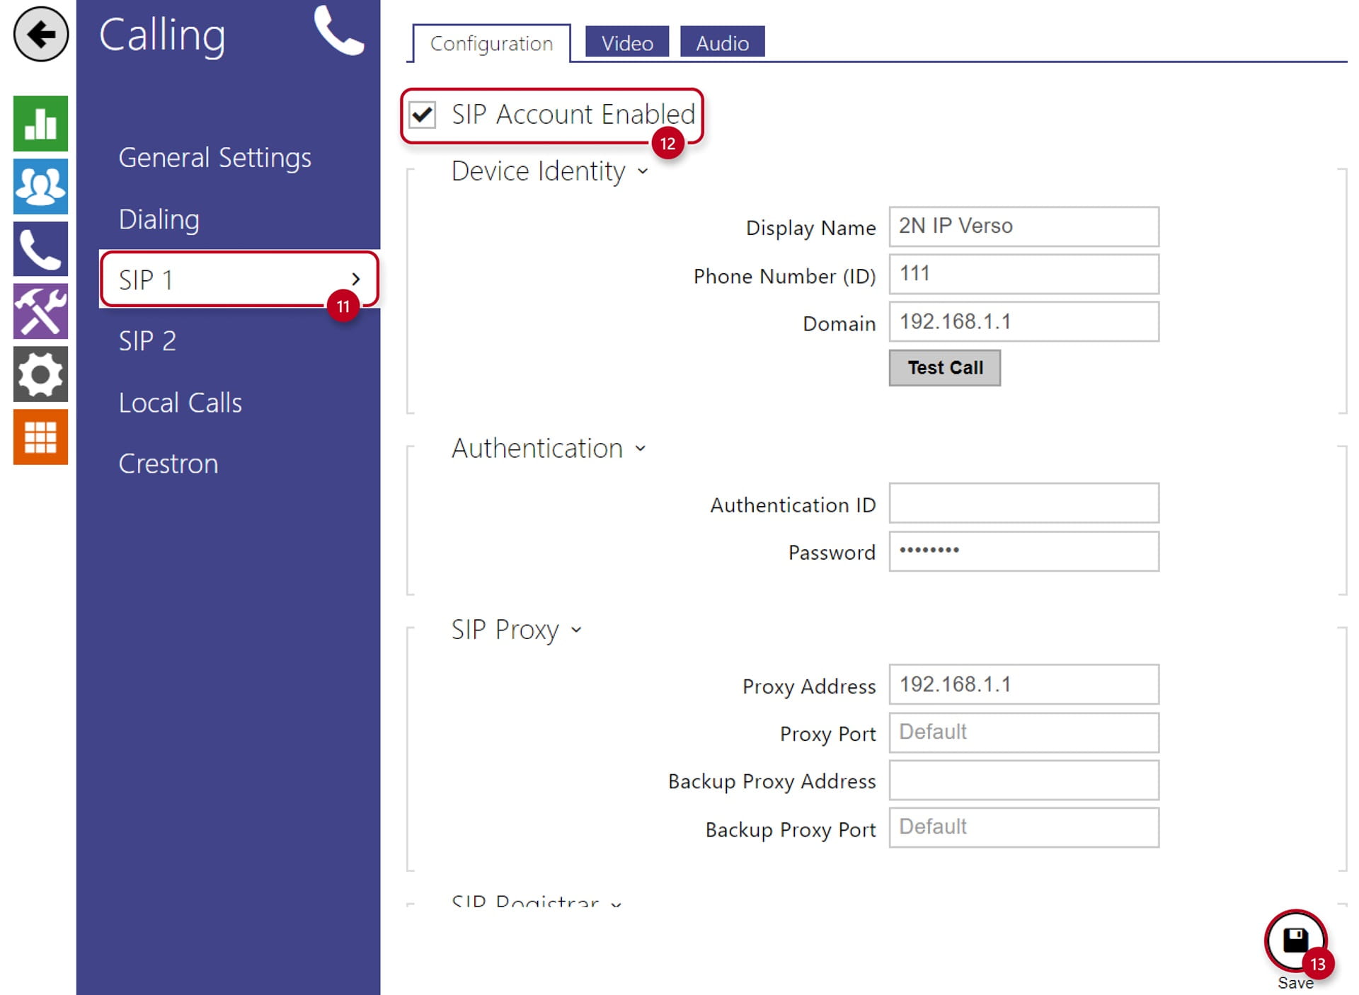The image size is (1359, 995).
Task: Select the SIP 2 menu item
Action: point(147,341)
